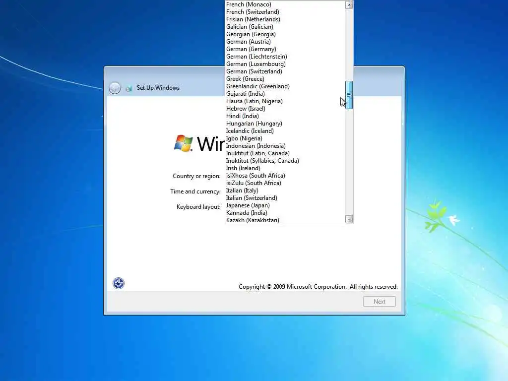Choose Indonesian (Indonesia)

coord(285,146)
